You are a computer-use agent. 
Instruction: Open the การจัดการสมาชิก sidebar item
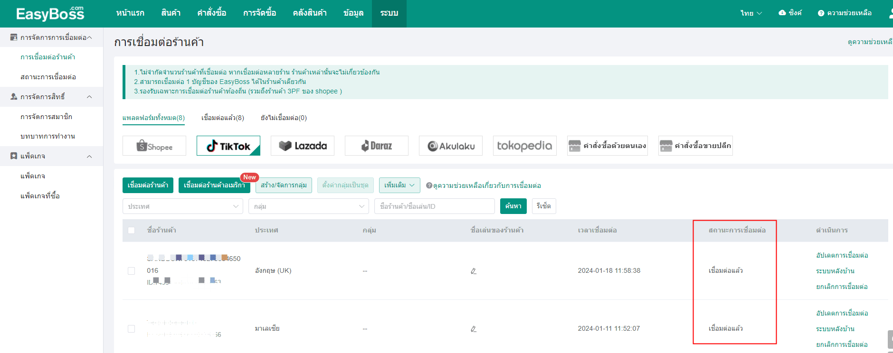(46, 117)
